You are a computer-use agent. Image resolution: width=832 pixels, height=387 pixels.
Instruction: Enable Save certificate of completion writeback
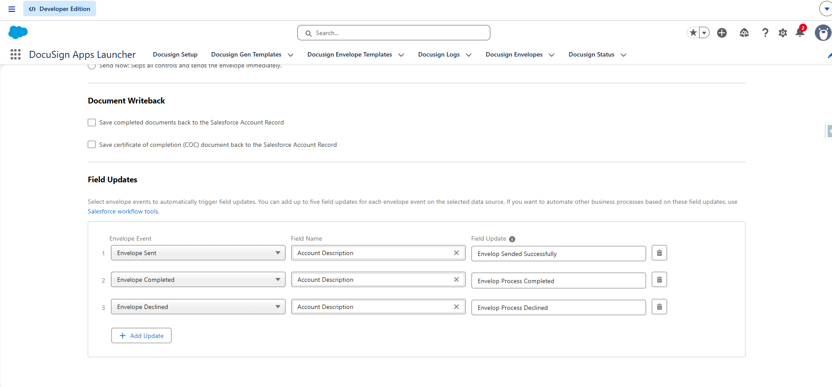coord(92,145)
